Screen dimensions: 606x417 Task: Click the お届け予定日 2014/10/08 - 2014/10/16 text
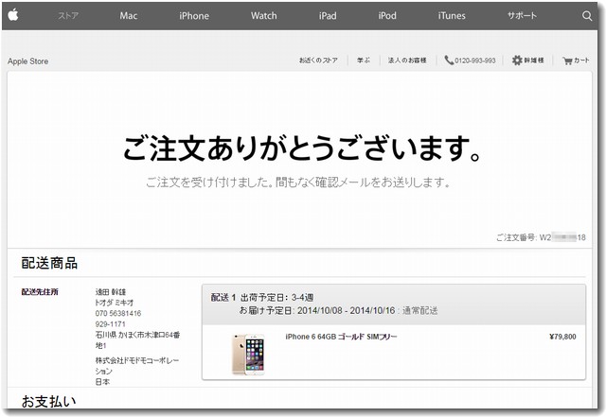click(317, 310)
